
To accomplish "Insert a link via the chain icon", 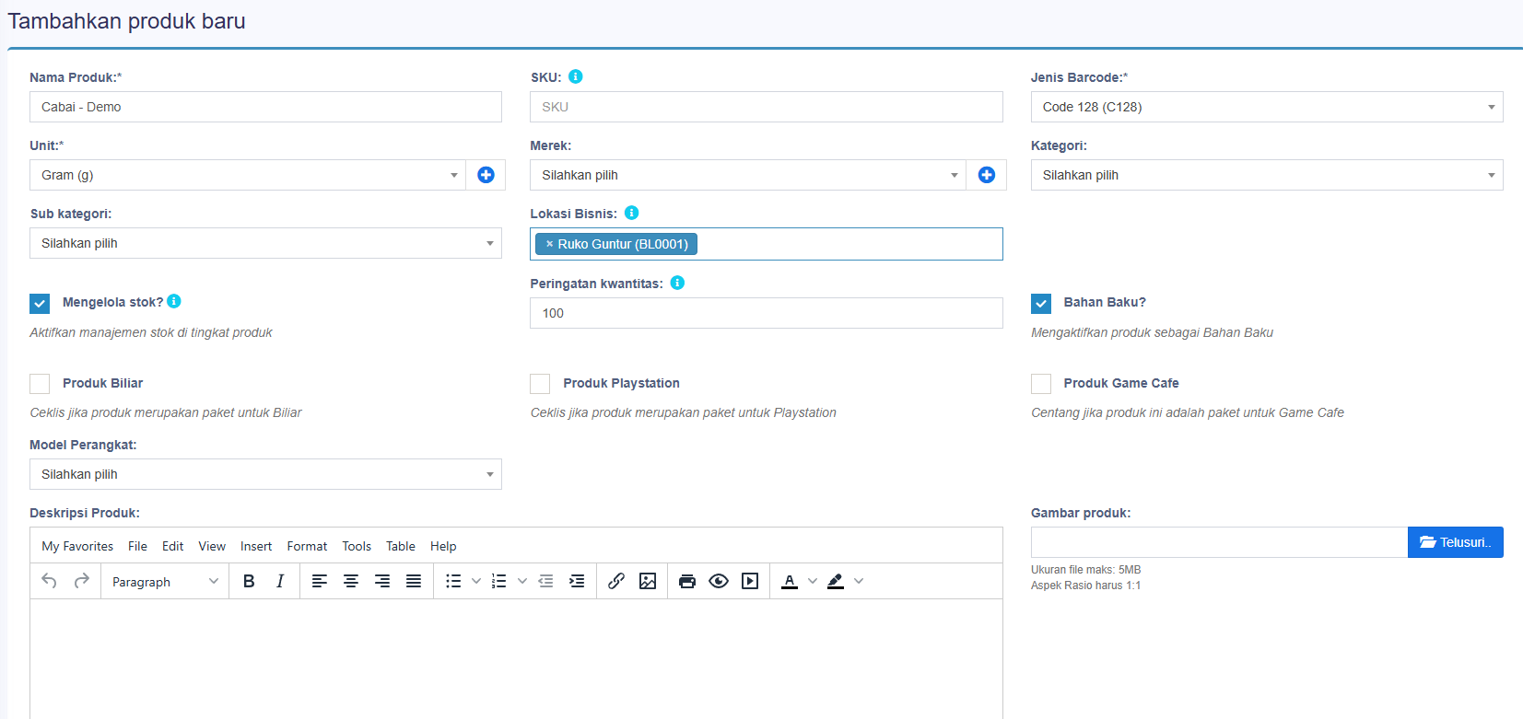I will click(x=616, y=581).
